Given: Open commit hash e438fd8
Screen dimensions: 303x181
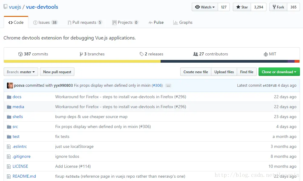Looking at the screenshot, I should [269, 86].
